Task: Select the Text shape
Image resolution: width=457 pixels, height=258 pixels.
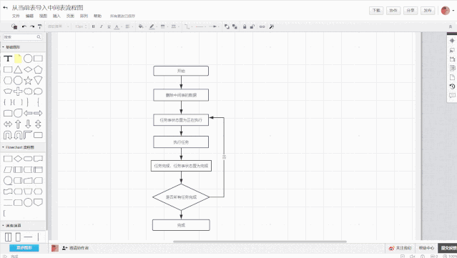Action: (8, 59)
